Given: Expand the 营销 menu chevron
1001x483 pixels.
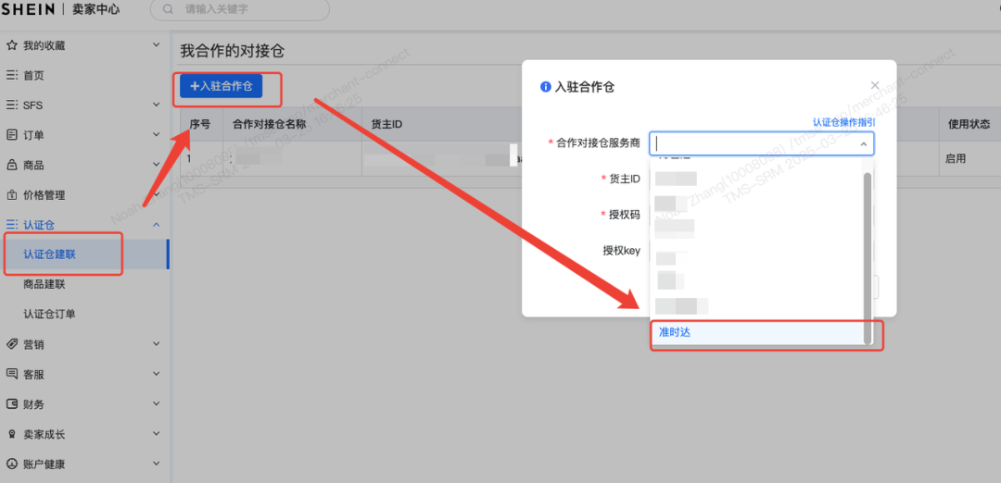Looking at the screenshot, I should (x=157, y=344).
